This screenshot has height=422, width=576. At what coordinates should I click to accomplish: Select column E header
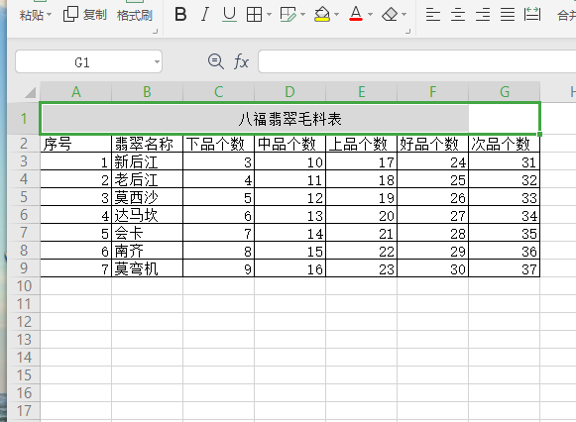361,92
